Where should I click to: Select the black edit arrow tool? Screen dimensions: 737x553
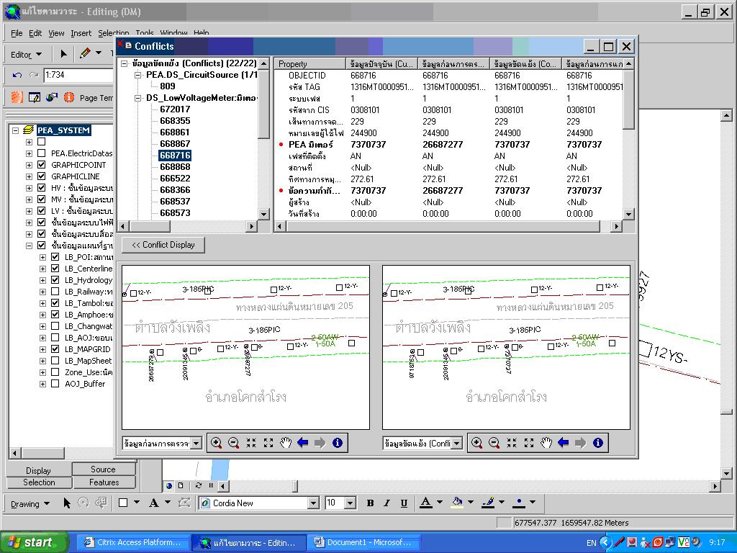coord(63,54)
